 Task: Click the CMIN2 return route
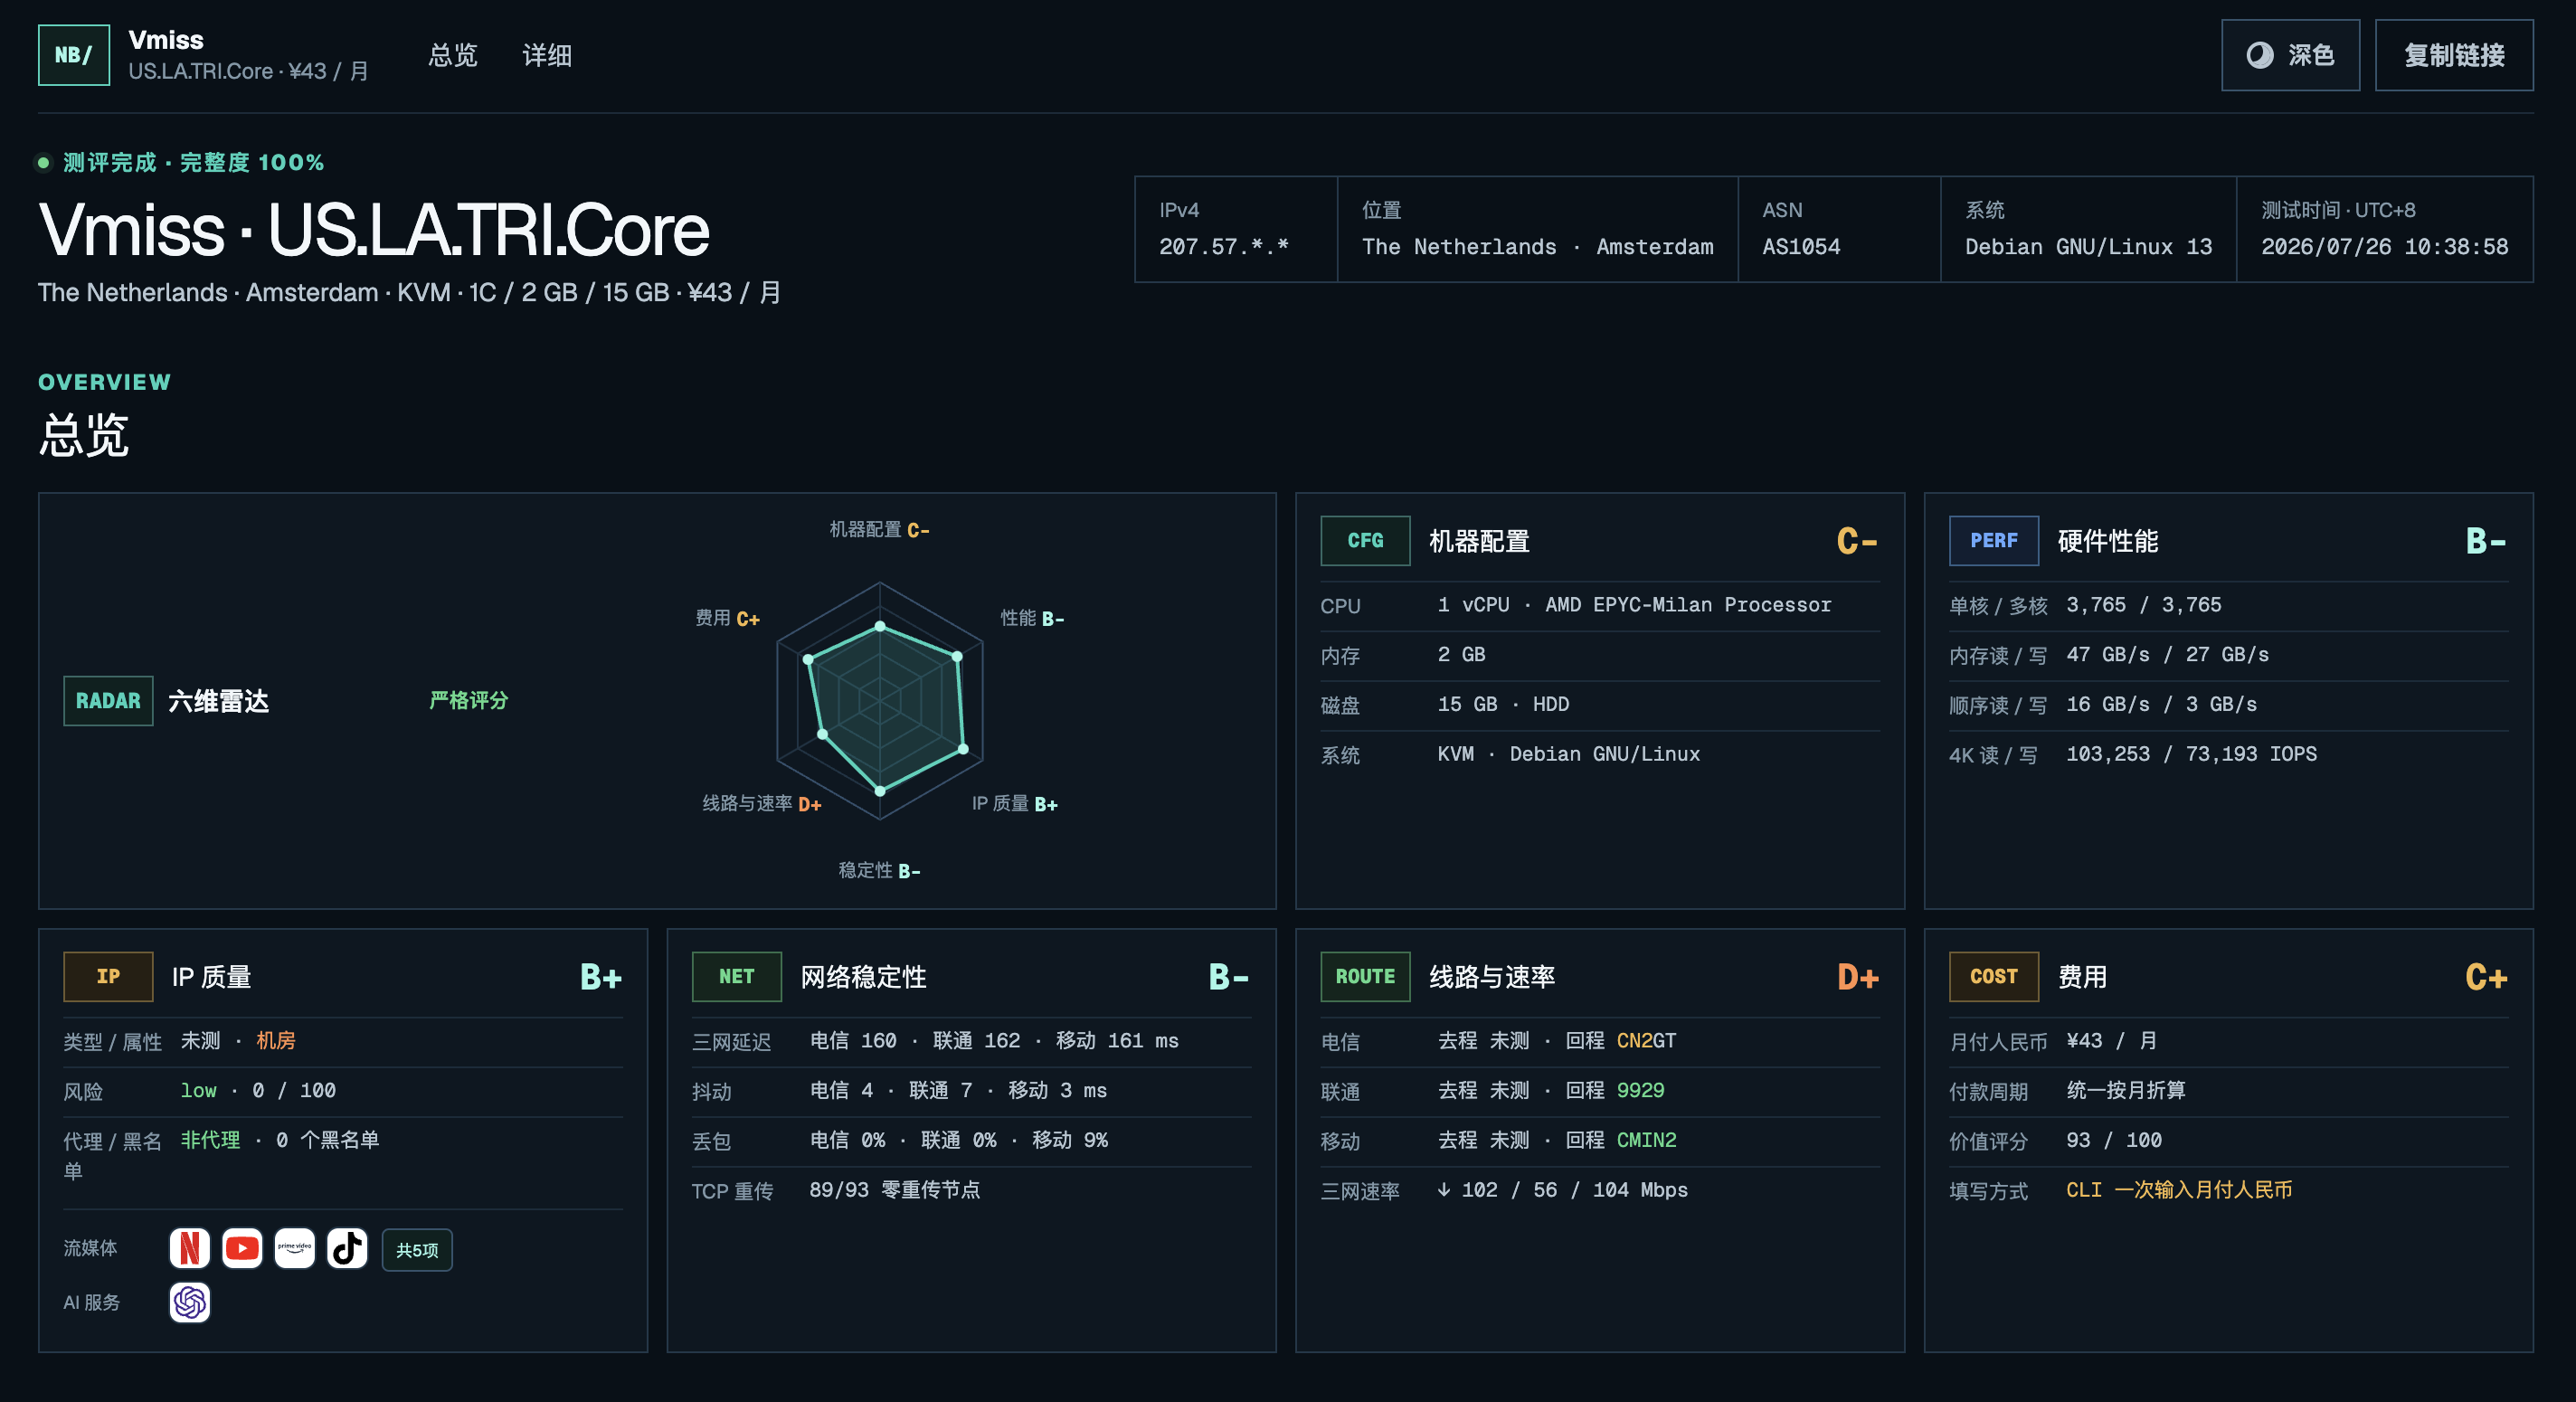click(x=1645, y=1140)
